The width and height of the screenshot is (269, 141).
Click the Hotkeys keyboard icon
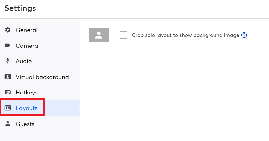(8, 93)
